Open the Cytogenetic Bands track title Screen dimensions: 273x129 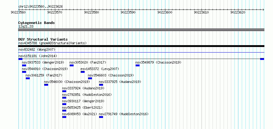click(37, 23)
